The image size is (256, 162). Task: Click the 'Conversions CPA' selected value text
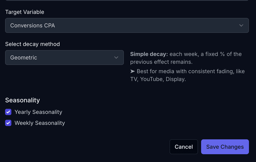tap(32, 25)
